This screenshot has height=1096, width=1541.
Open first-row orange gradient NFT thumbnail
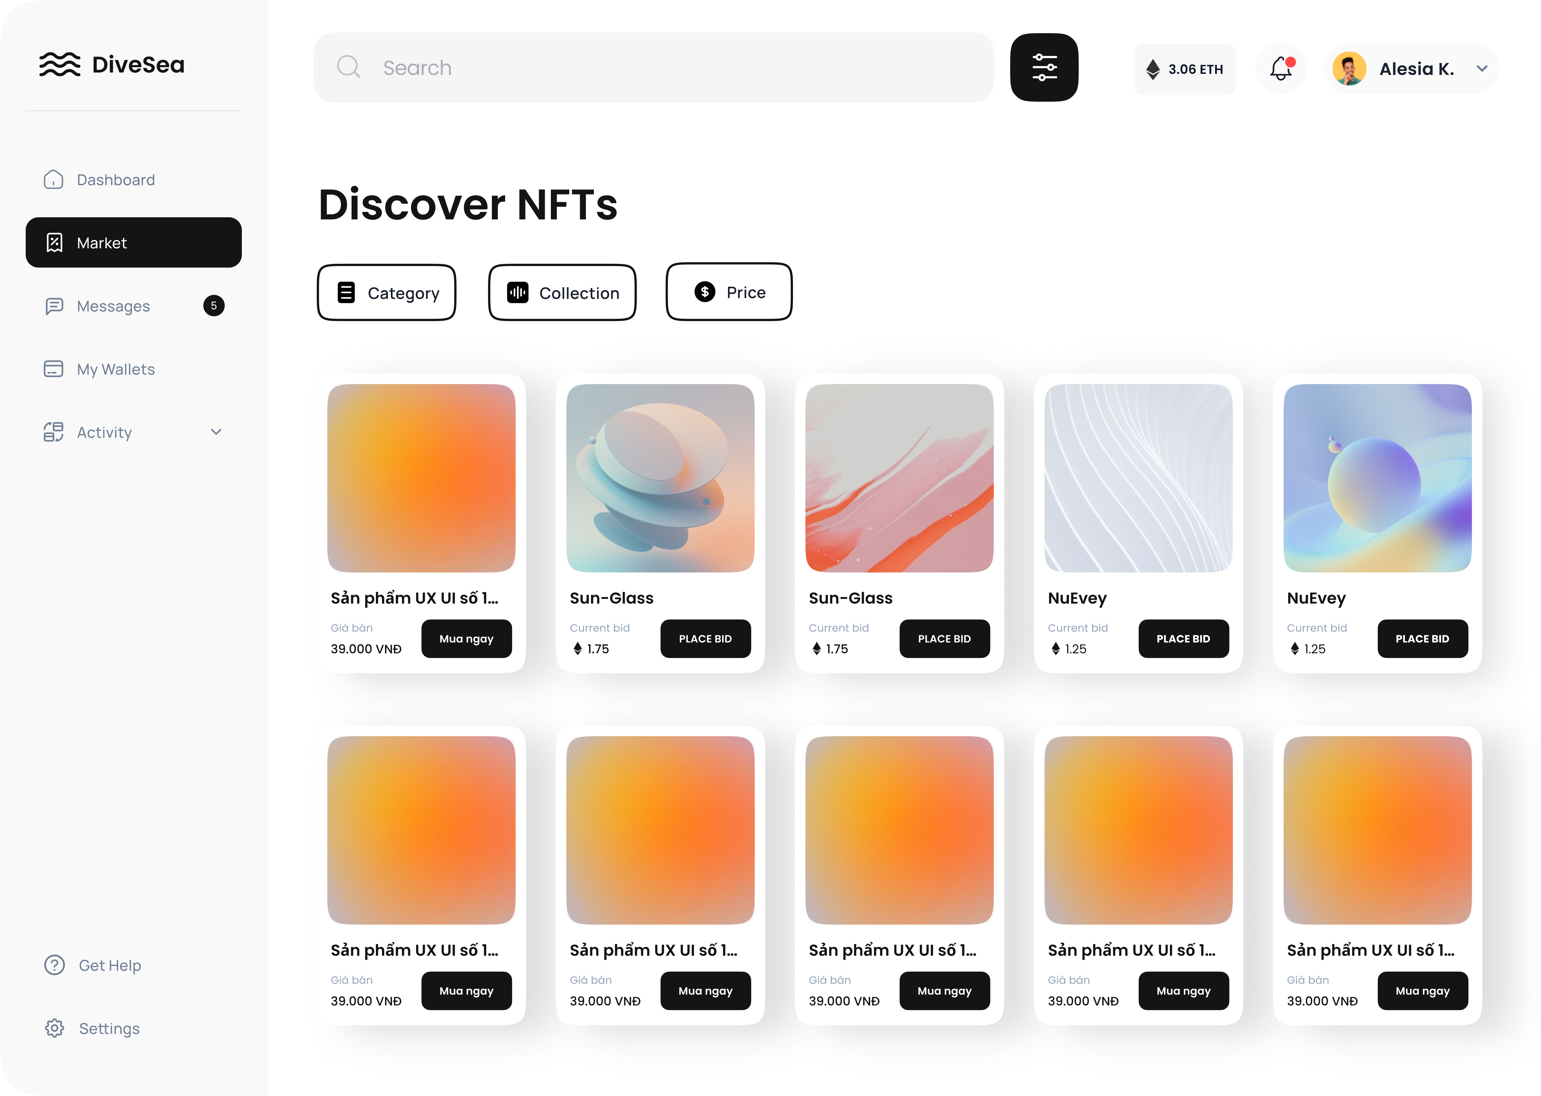421,478
